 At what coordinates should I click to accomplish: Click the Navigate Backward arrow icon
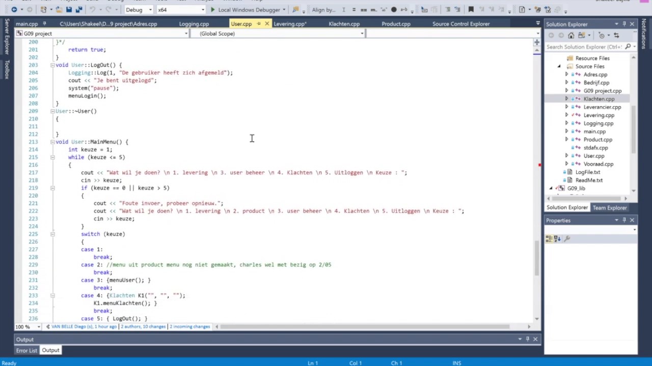(14, 9)
